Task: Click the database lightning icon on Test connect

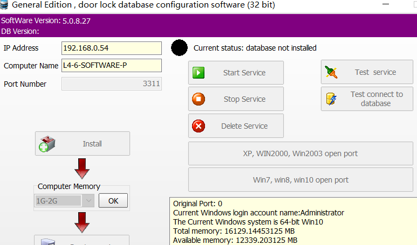Action: (331, 99)
